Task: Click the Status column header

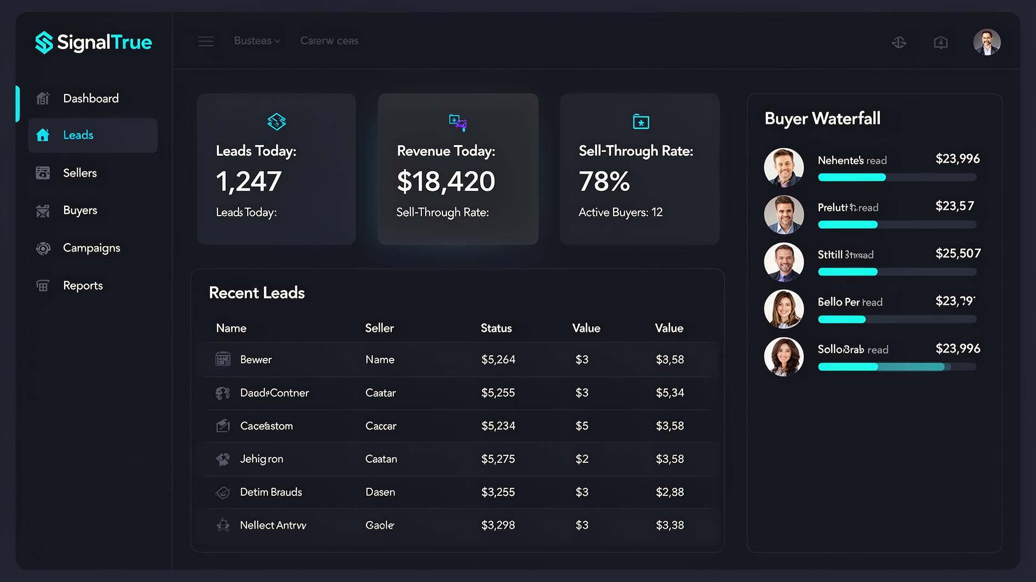Action: click(x=496, y=328)
